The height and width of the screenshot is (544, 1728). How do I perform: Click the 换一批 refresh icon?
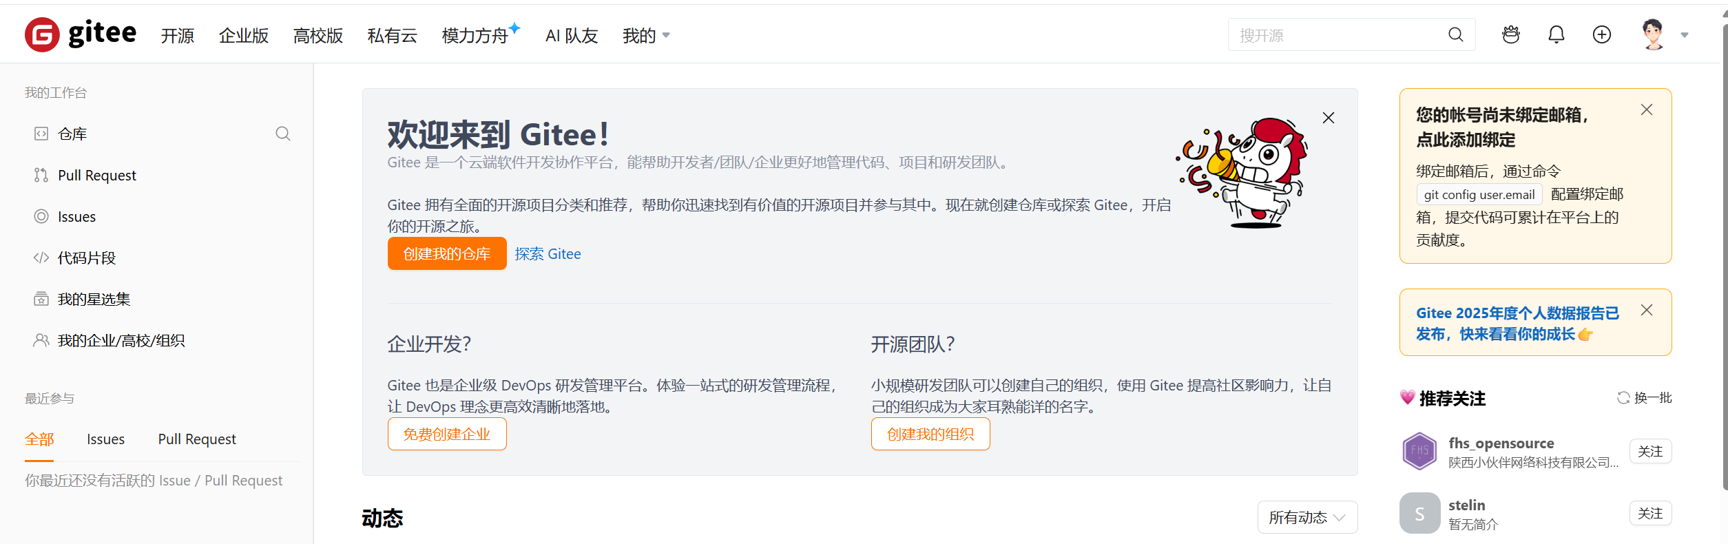pyautogui.click(x=1623, y=397)
